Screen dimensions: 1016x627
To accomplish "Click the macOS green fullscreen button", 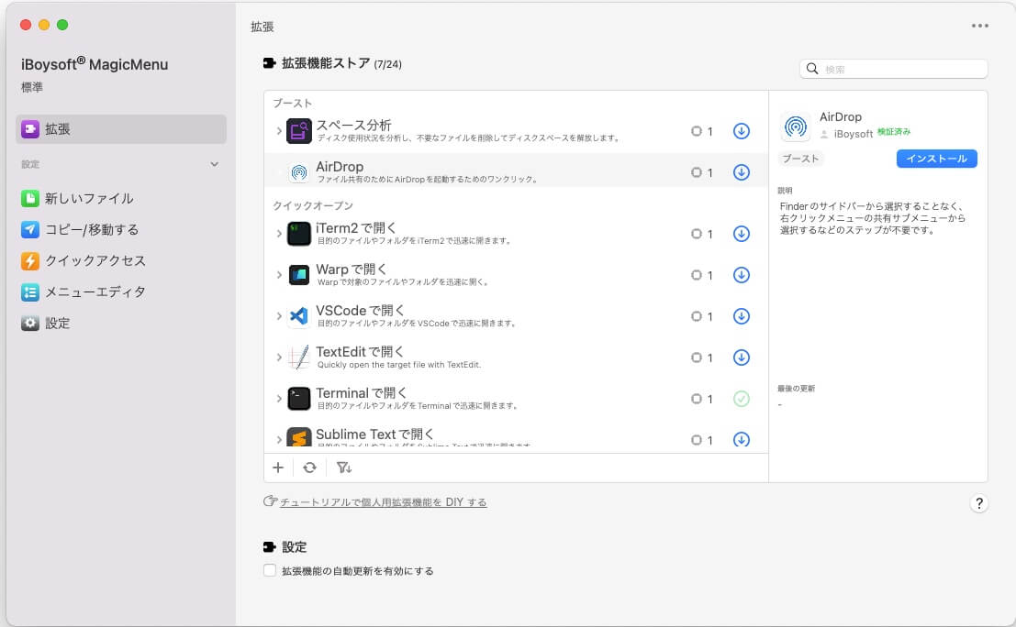I will click(62, 25).
